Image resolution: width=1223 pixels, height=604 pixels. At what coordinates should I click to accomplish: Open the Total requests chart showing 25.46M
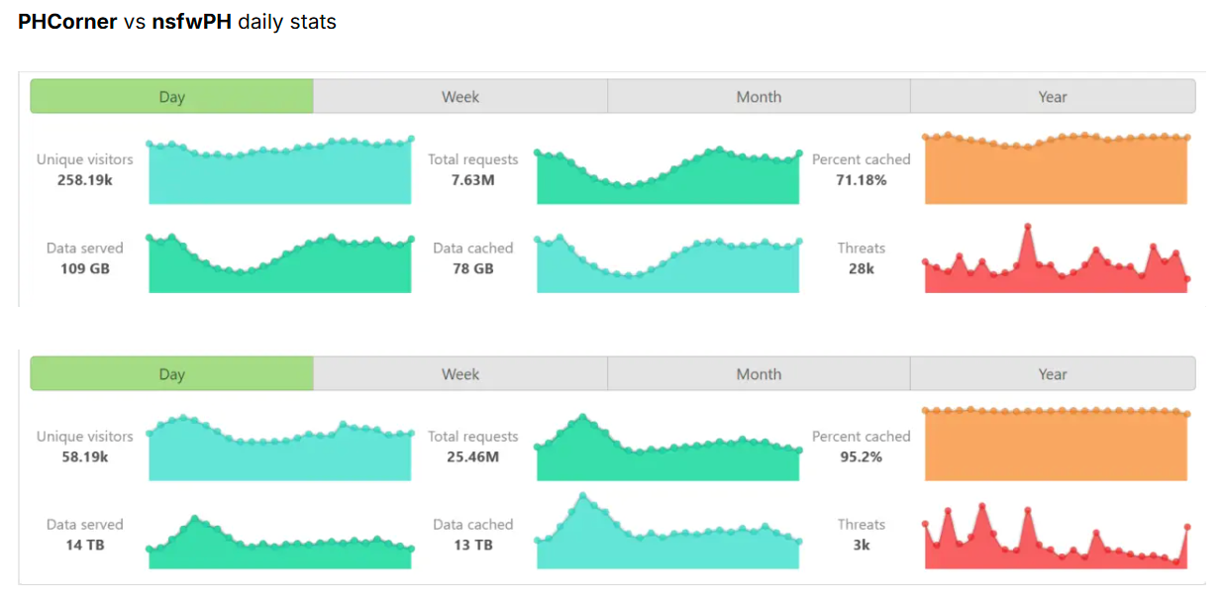pyautogui.click(x=668, y=448)
